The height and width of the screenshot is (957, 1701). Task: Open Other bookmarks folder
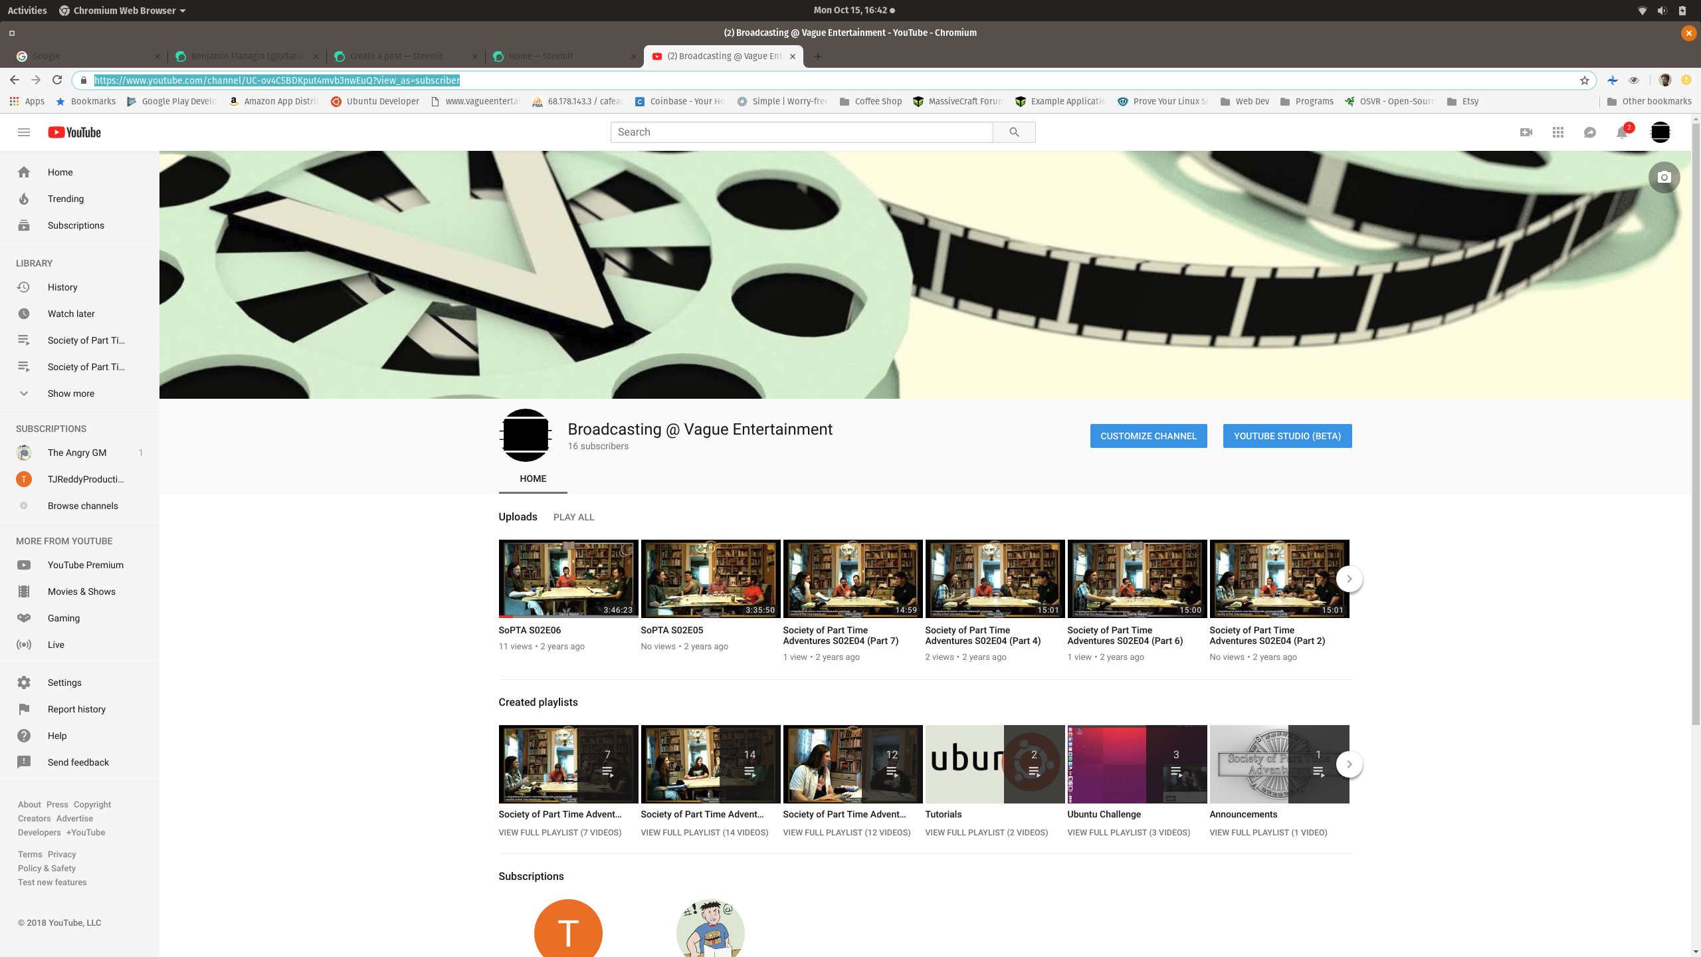point(1649,102)
